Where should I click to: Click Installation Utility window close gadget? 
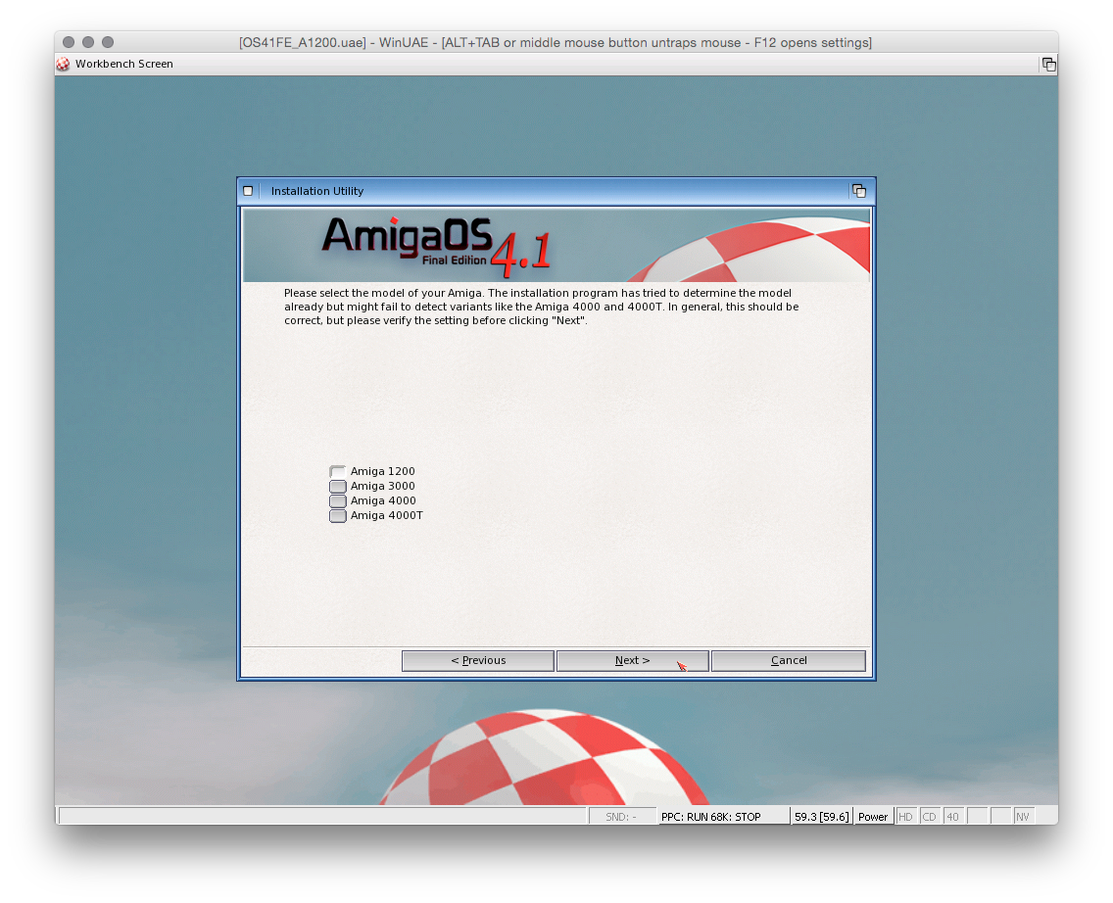tap(248, 191)
